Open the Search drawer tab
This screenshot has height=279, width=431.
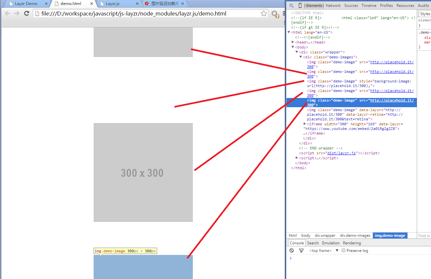313,243
